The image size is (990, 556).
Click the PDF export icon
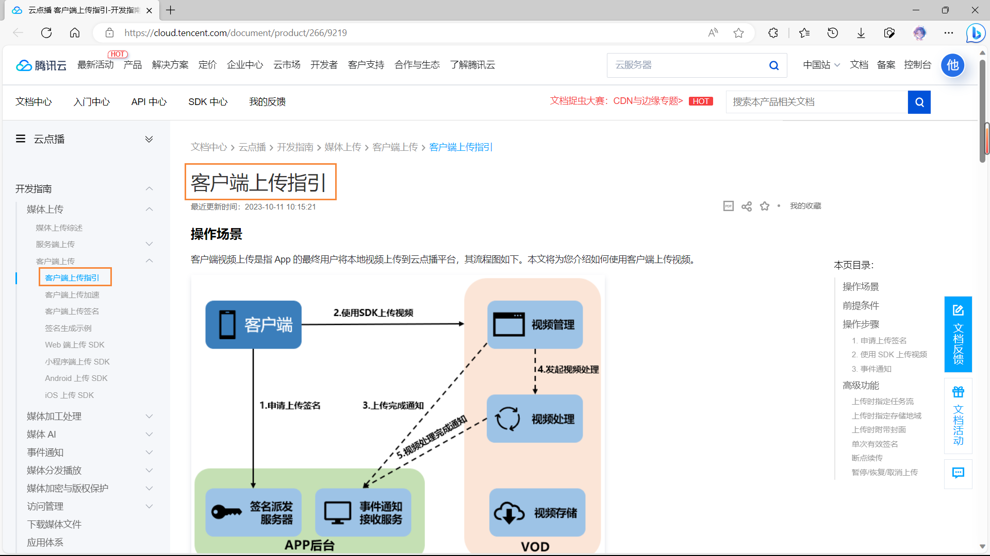coord(728,206)
